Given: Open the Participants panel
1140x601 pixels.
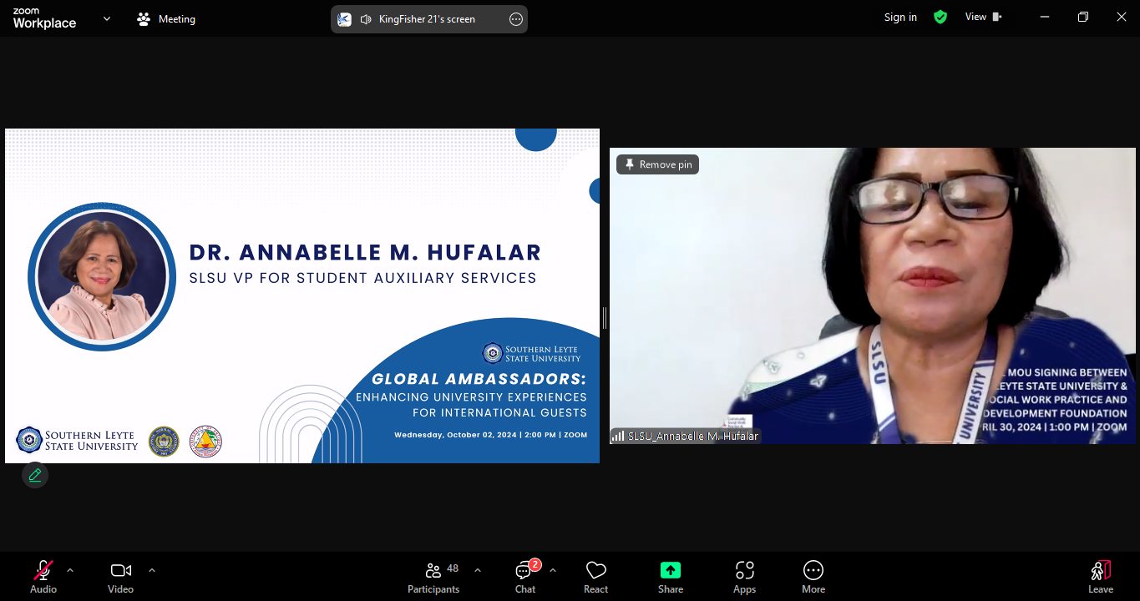Looking at the screenshot, I should (433, 577).
